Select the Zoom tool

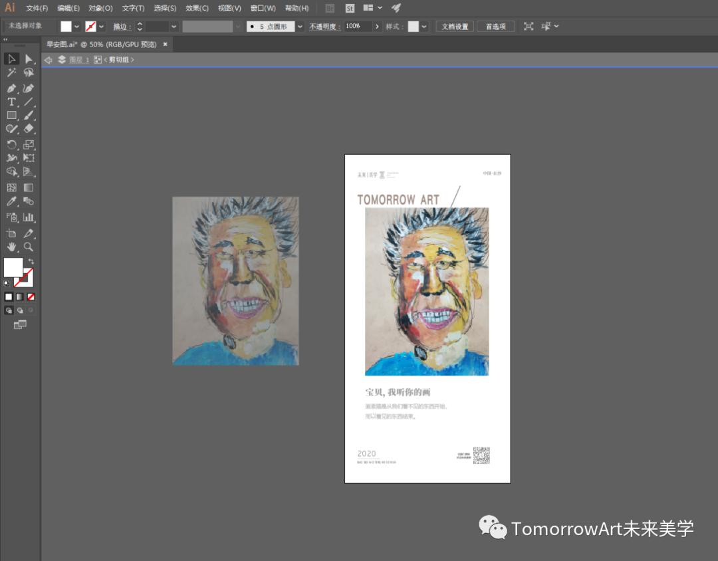point(29,247)
